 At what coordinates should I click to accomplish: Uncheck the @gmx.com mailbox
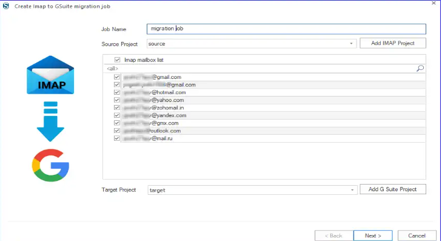pyautogui.click(x=116, y=123)
